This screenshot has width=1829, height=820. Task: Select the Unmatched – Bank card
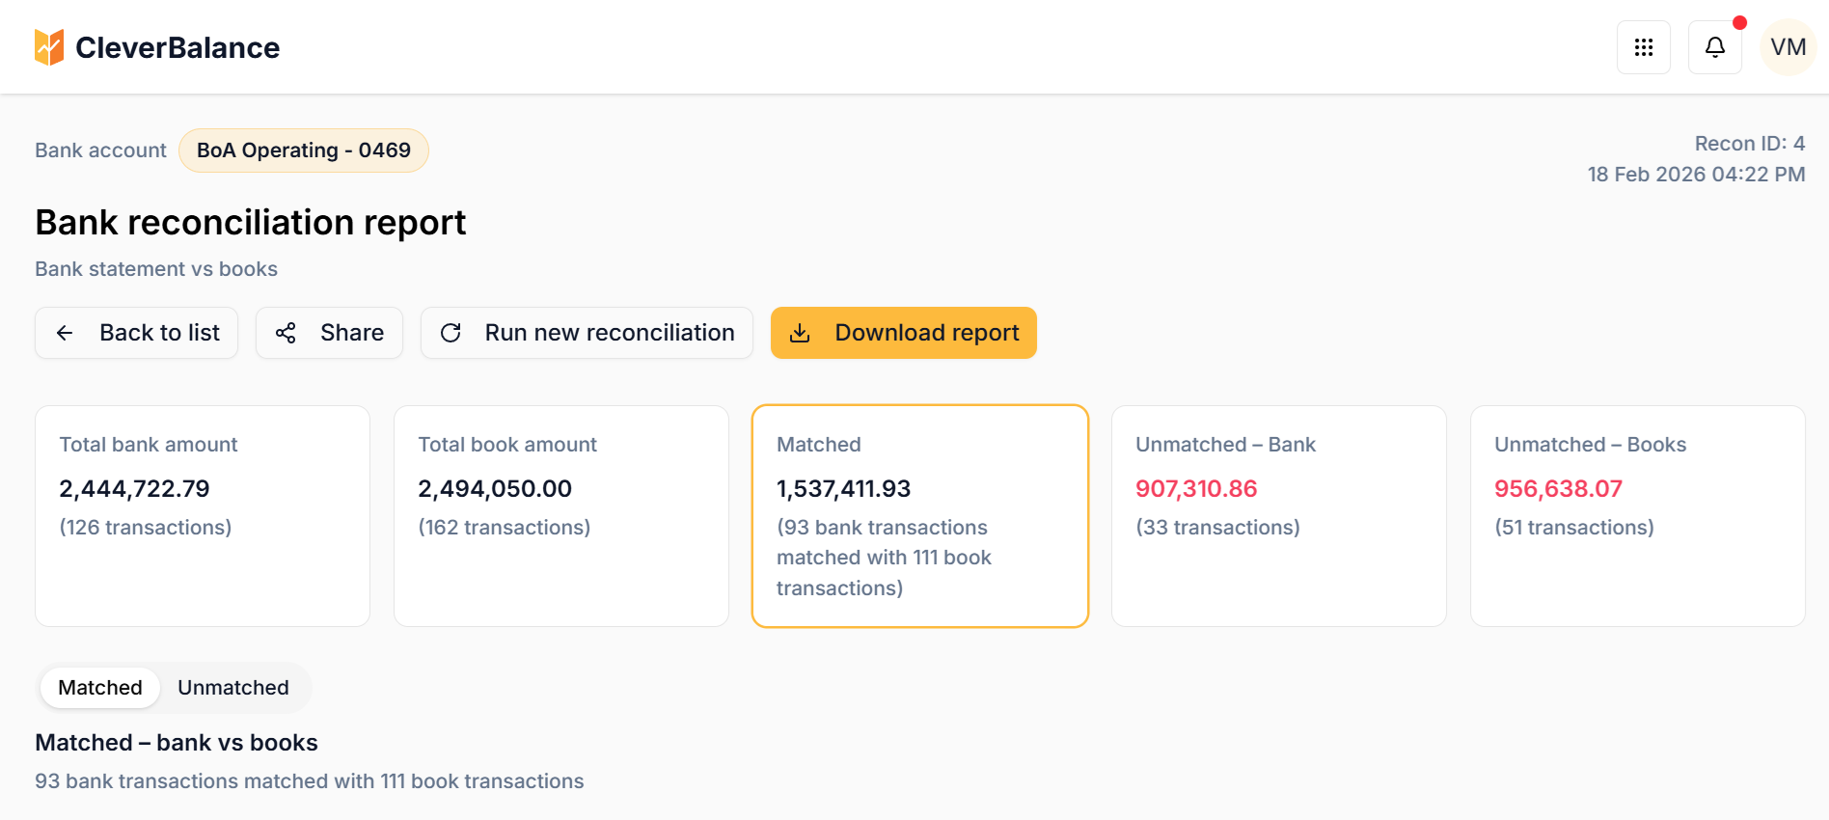pyautogui.click(x=1279, y=516)
